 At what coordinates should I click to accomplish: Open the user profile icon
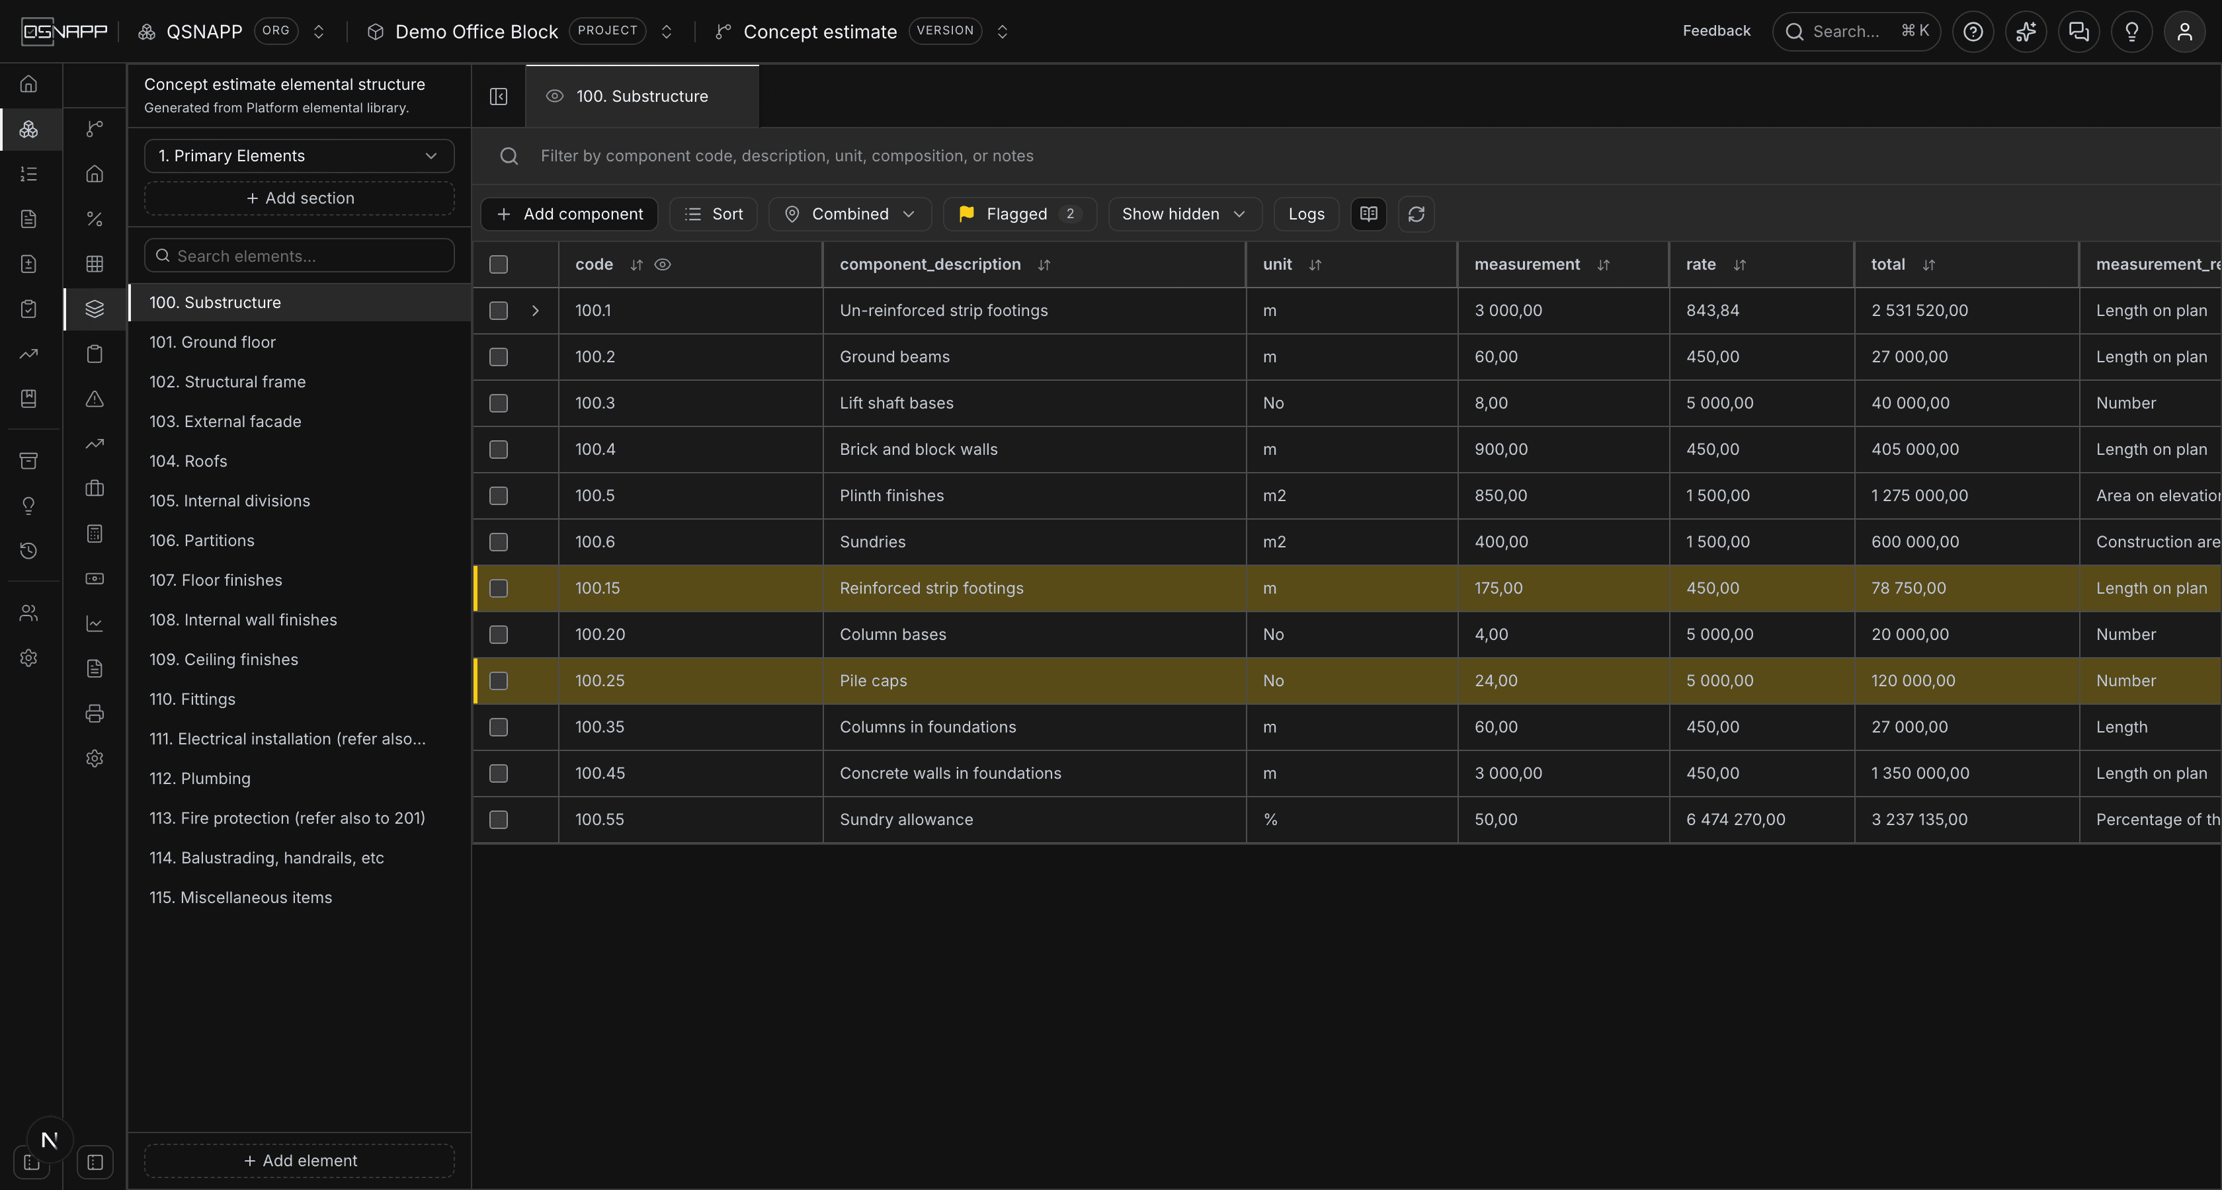(2184, 32)
